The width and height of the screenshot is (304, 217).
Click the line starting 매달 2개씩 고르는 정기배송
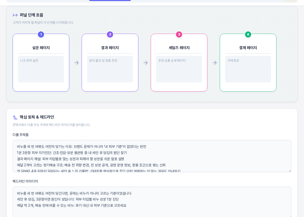click(91, 165)
